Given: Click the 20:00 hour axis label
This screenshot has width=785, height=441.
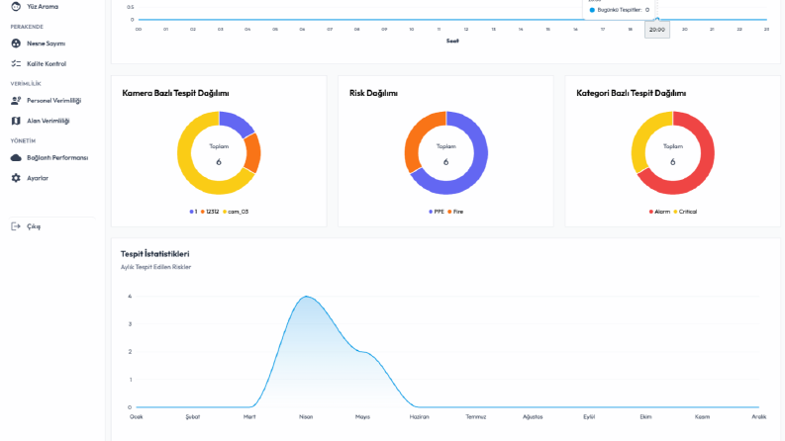Looking at the screenshot, I should pyautogui.click(x=657, y=30).
